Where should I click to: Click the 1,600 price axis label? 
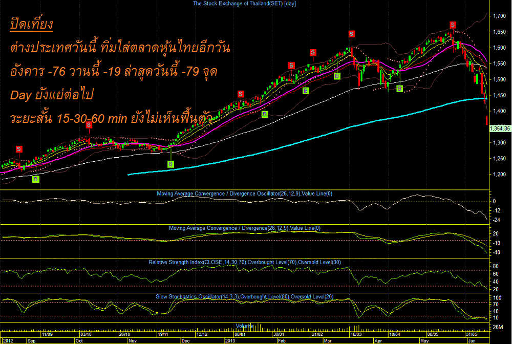tap(500, 48)
